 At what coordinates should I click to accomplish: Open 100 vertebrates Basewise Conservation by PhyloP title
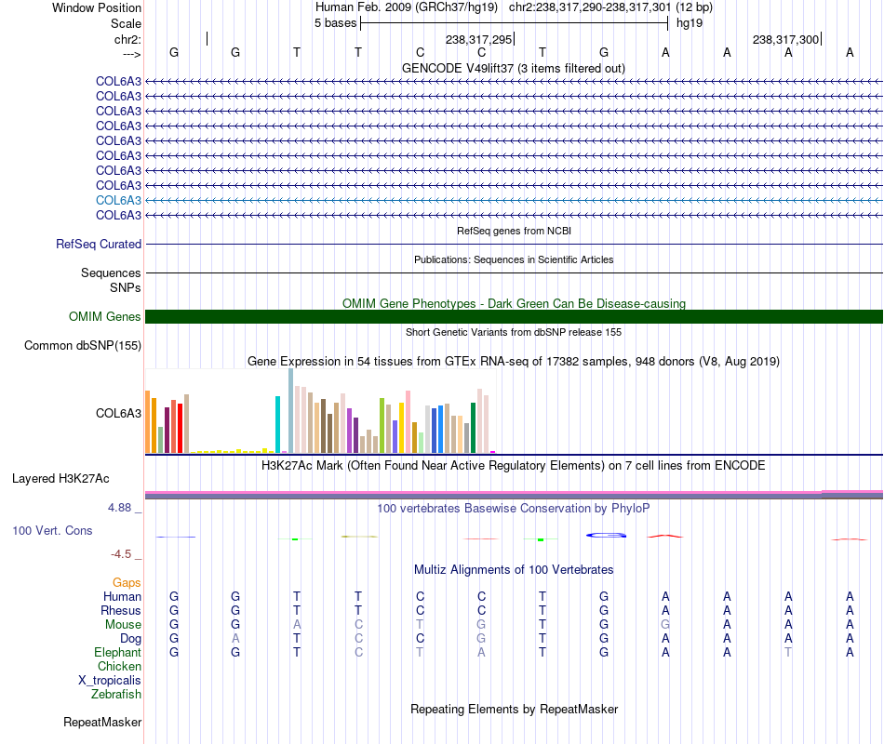[514, 509]
